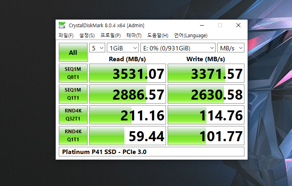292x186 pixels.
Task: Click the 2630.58 write result
Action: [x=206, y=94]
